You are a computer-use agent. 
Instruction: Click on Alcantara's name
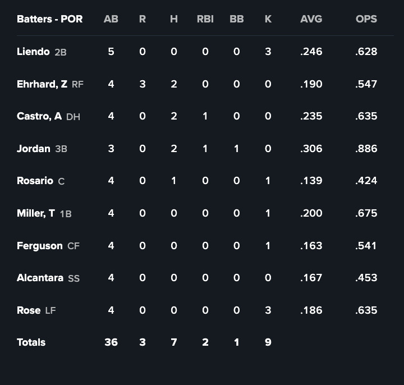pos(40,278)
